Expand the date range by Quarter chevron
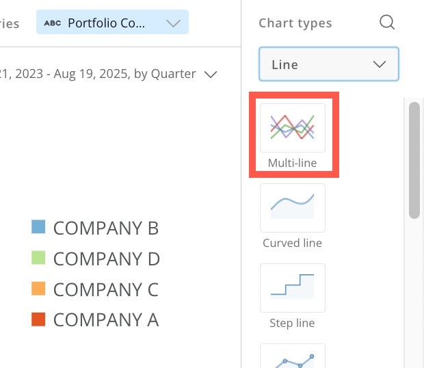 tap(211, 74)
